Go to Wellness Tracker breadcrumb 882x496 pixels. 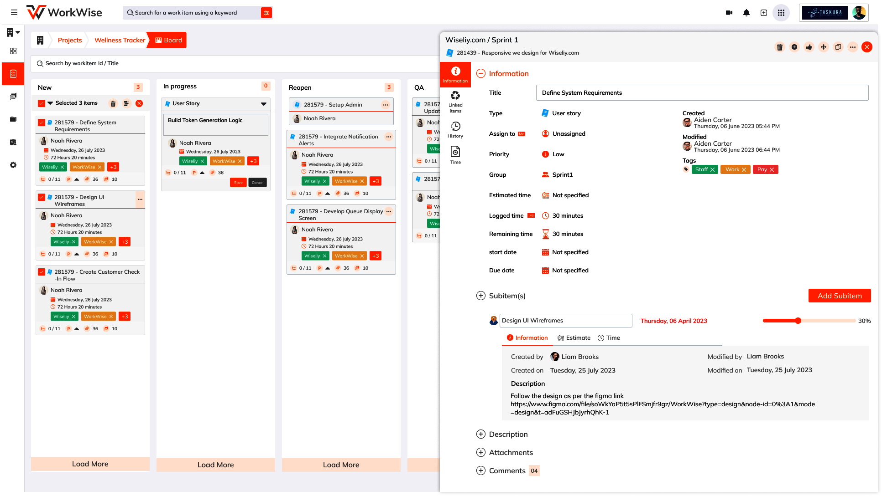click(120, 40)
